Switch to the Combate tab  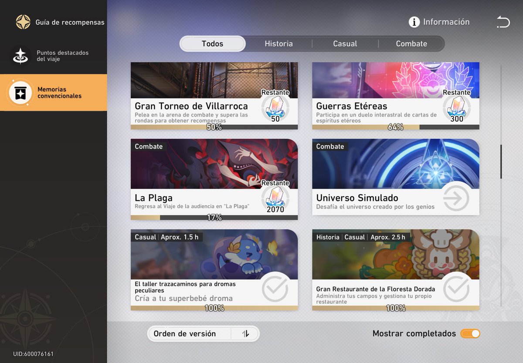(x=411, y=44)
